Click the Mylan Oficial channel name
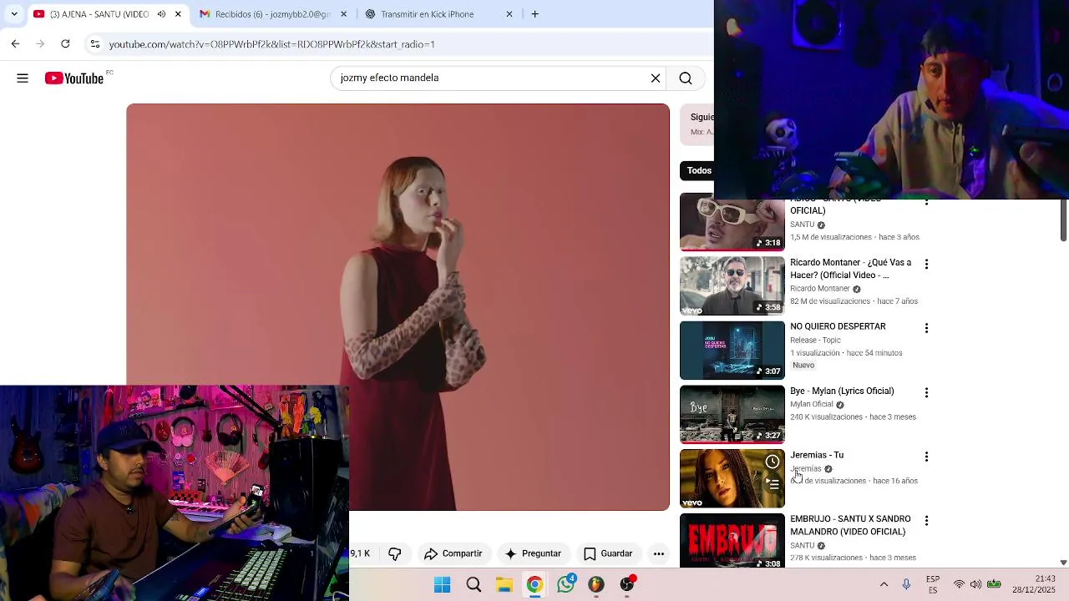The height and width of the screenshot is (601, 1069). tap(812, 404)
